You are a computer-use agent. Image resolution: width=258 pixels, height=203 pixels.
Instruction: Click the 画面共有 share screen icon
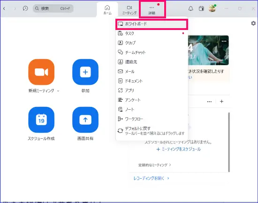(x=85, y=120)
